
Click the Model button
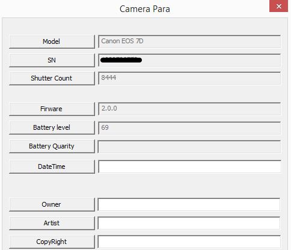(52, 41)
